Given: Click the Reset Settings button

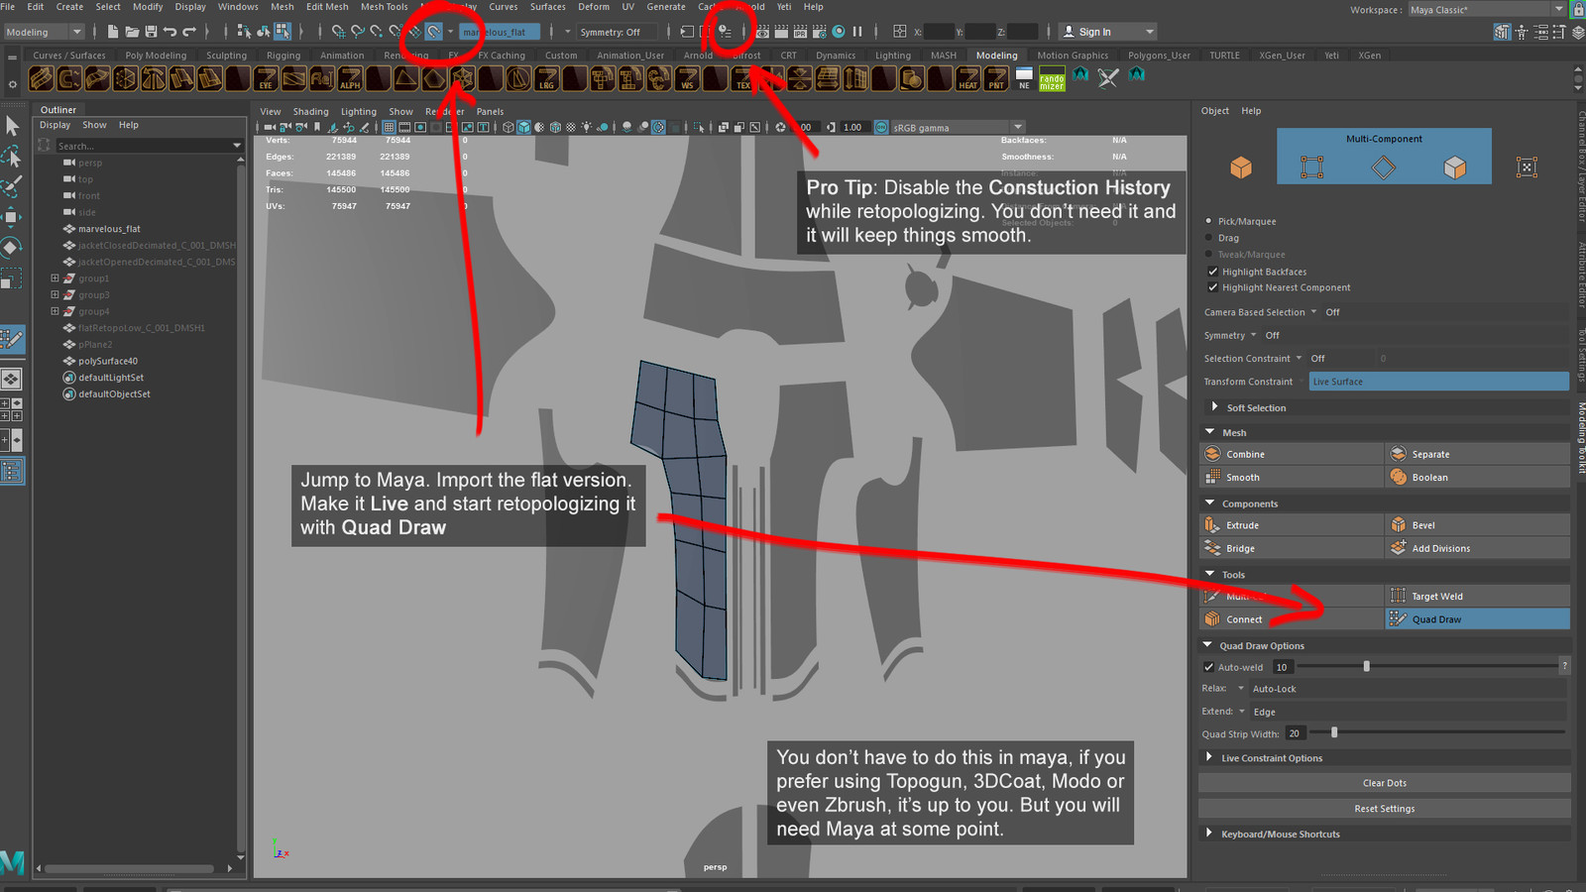Looking at the screenshot, I should point(1385,809).
